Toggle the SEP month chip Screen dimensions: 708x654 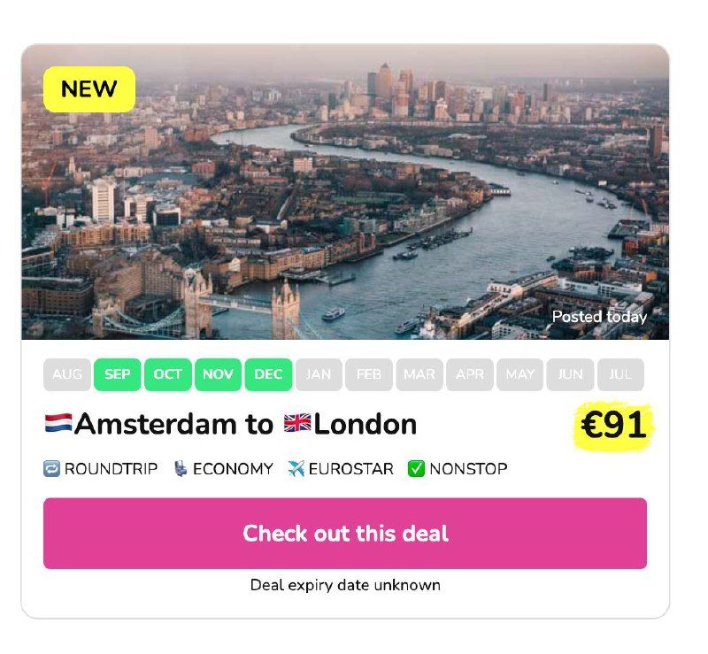click(x=118, y=374)
